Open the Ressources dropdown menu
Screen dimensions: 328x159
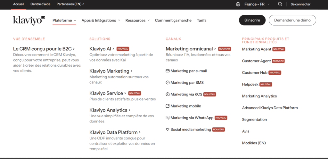(137, 21)
